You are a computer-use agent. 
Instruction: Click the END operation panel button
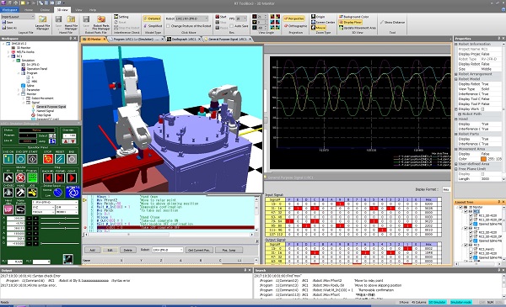point(72,159)
